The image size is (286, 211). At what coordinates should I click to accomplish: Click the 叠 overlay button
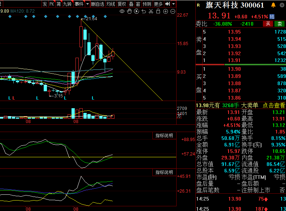click(131, 4)
